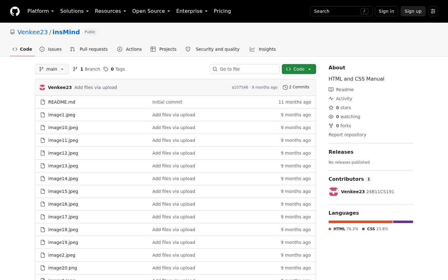The width and height of the screenshot is (448, 280).
Task: View the Insights tab
Action: 263,49
